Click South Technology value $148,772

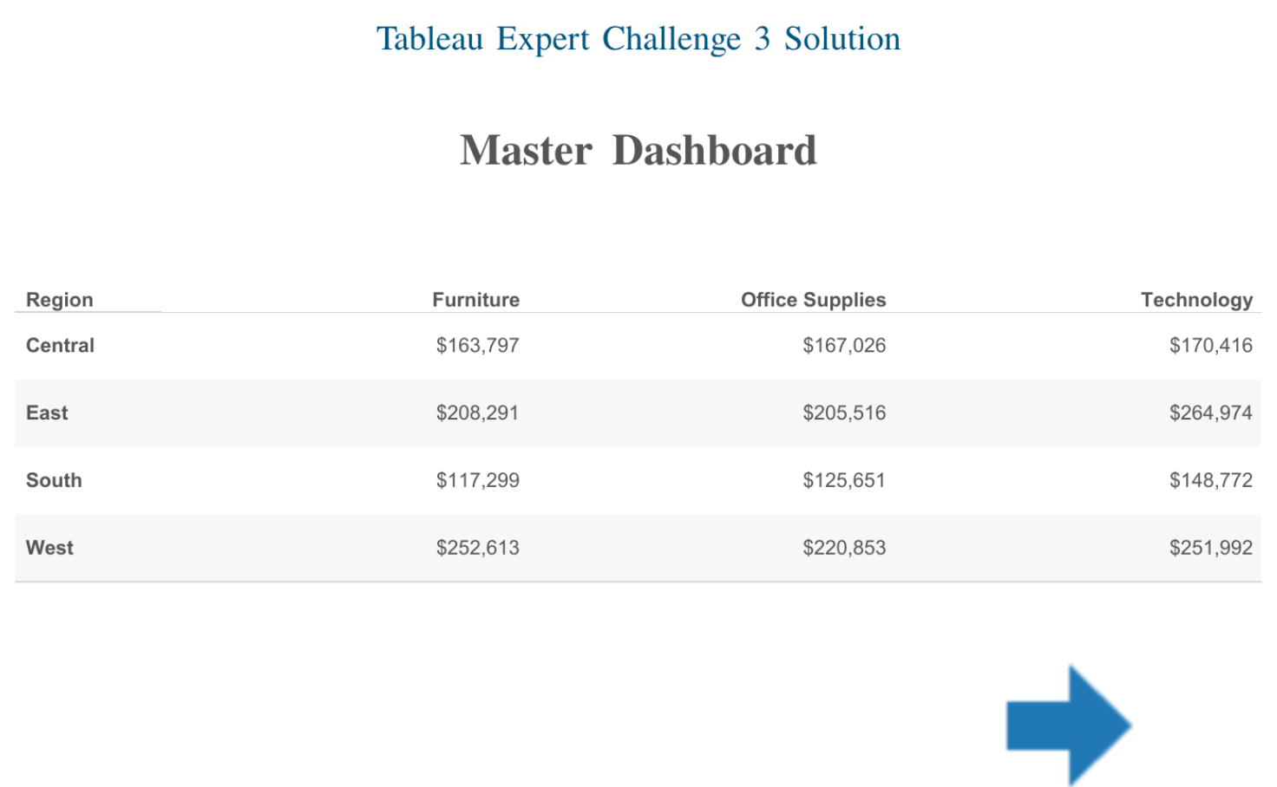coord(1210,480)
